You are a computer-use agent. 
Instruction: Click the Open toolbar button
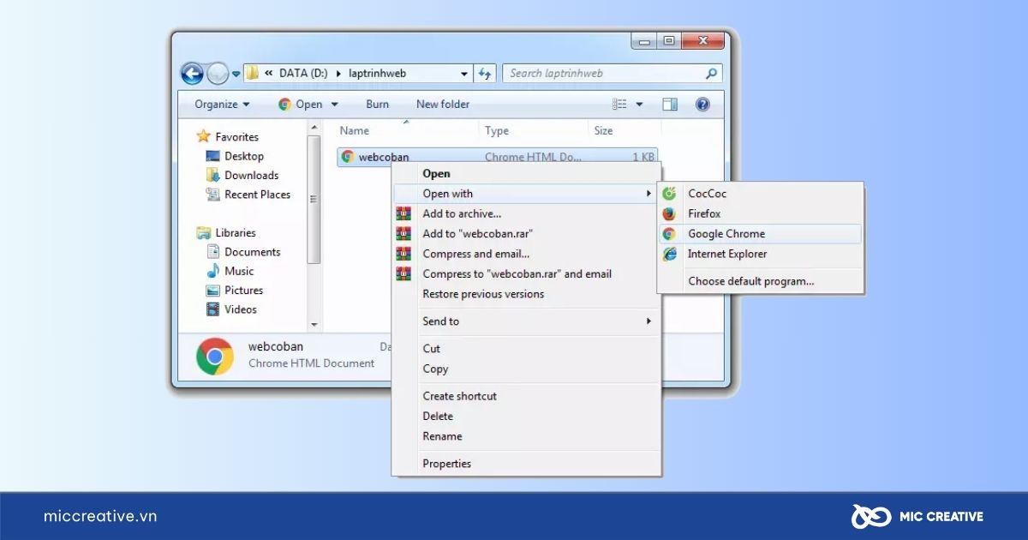click(301, 105)
